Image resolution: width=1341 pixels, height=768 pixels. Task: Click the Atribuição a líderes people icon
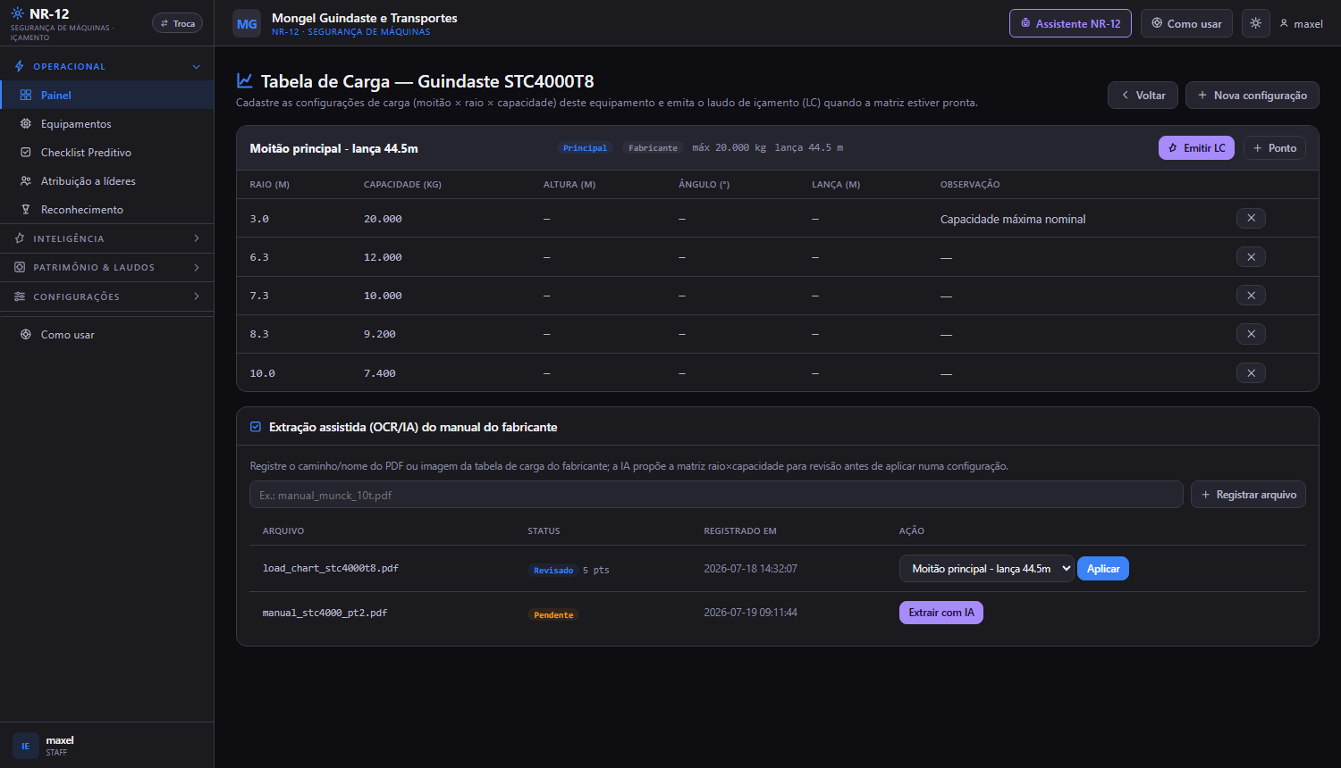pos(26,180)
